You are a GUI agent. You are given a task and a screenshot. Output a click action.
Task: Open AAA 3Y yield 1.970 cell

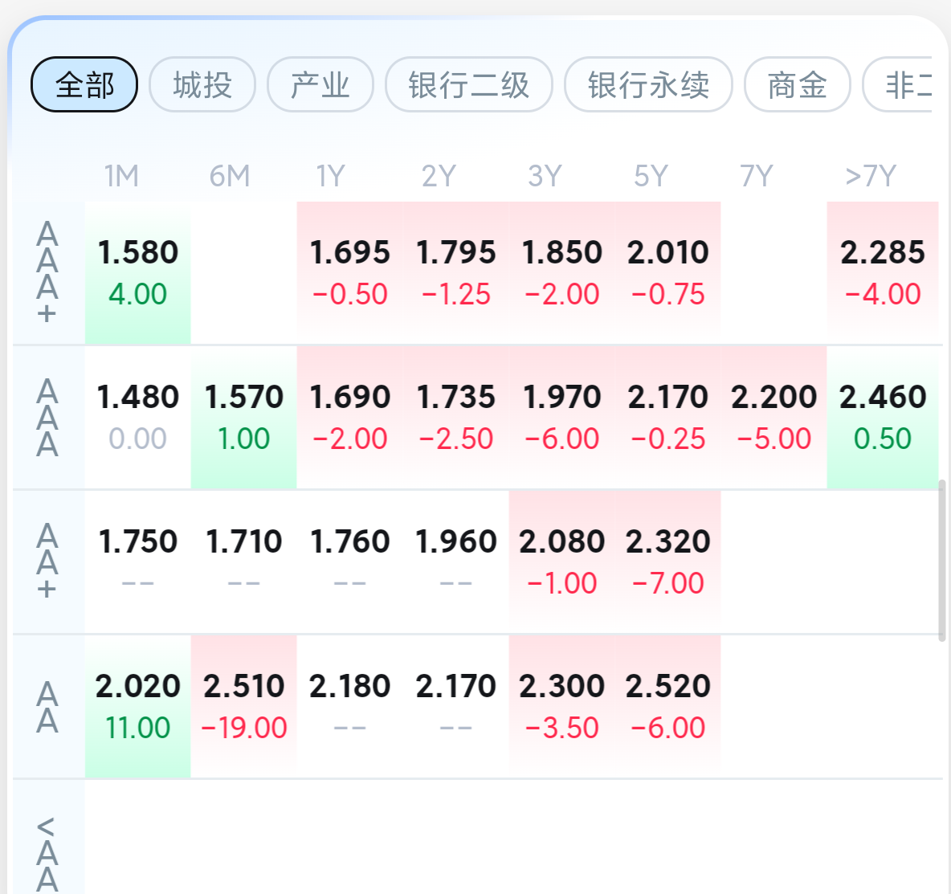561,417
